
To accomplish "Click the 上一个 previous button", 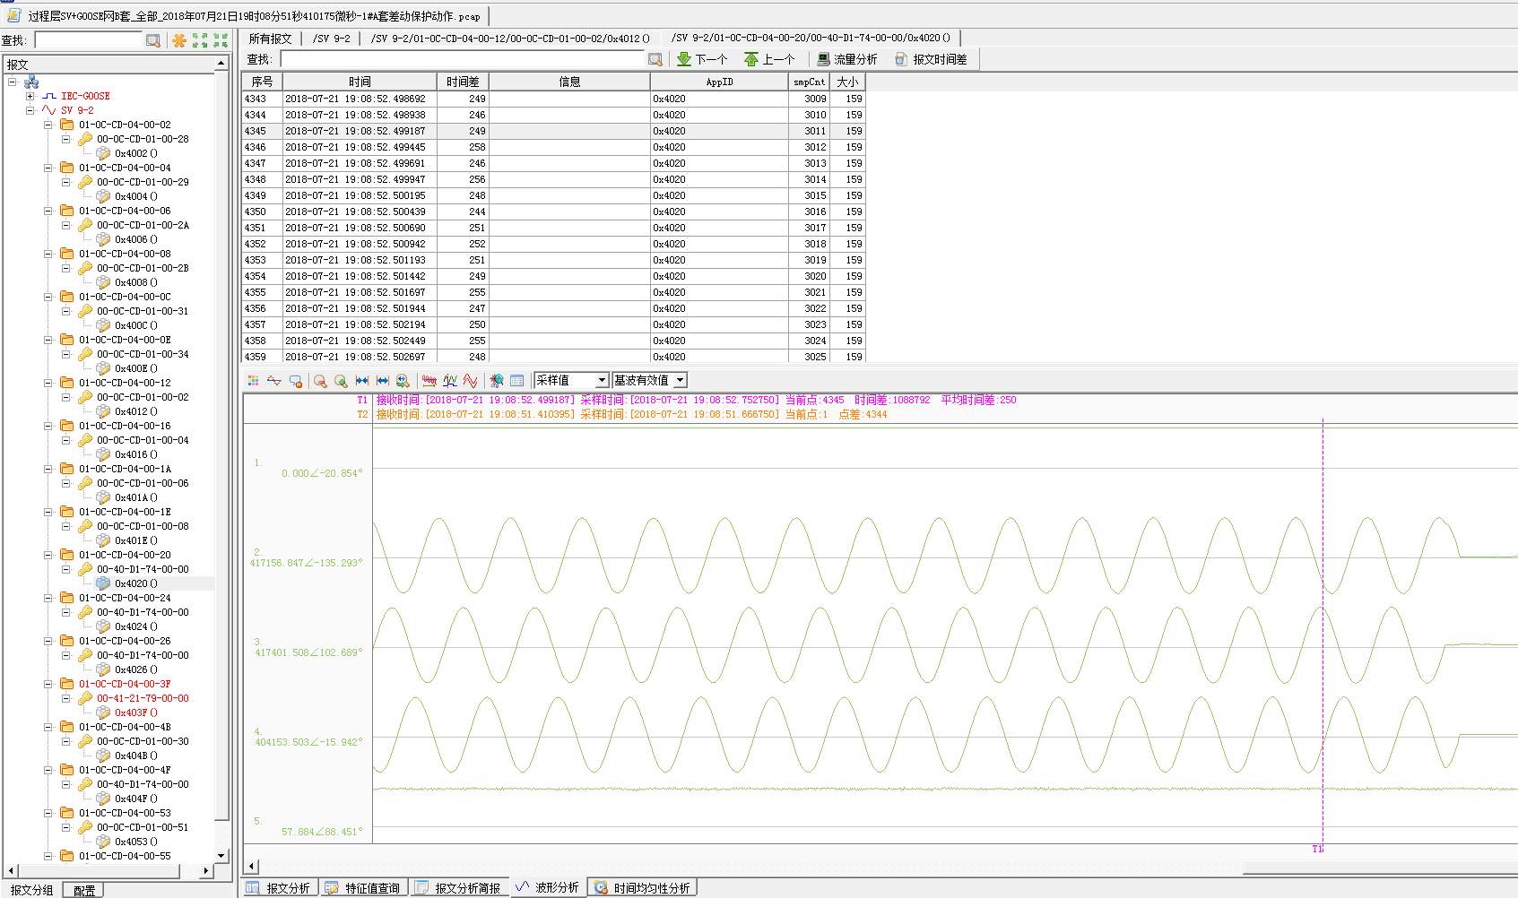I will tap(769, 59).
